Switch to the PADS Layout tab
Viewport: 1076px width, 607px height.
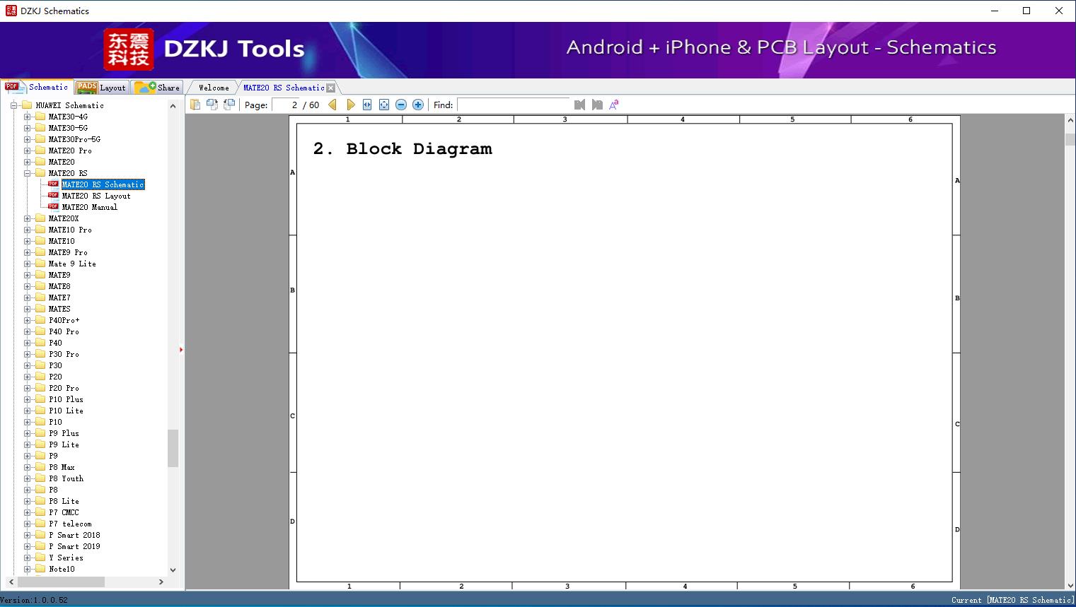[101, 88]
